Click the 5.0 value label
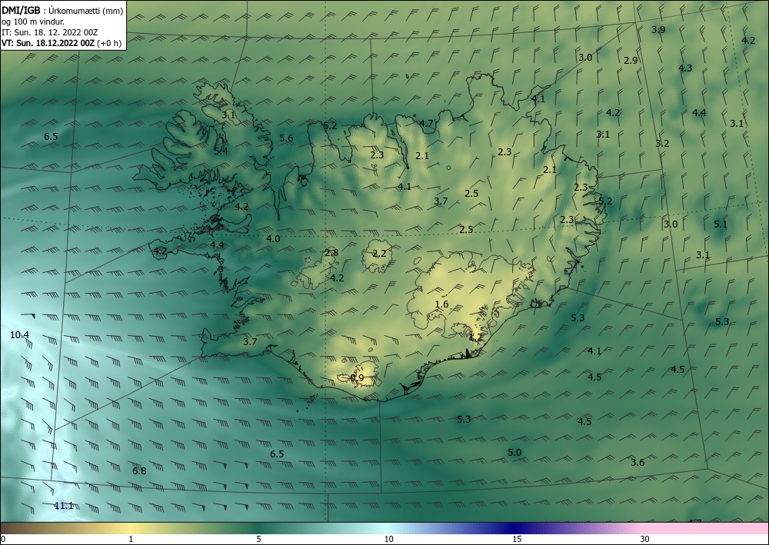The image size is (769, 545). pos(514,452)
